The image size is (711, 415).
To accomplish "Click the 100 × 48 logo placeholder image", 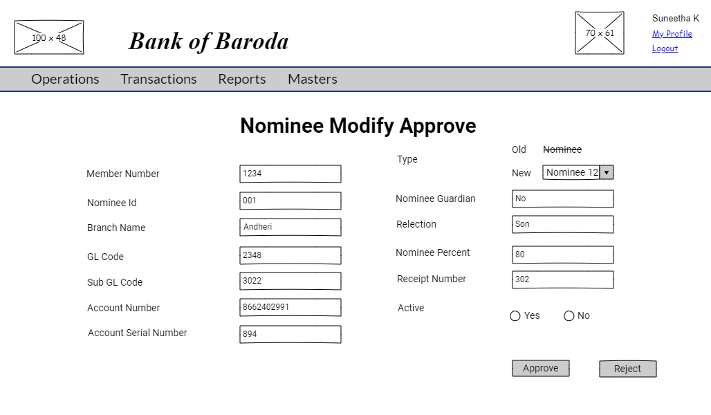I will pyautogui.click(x=49, y=37).
